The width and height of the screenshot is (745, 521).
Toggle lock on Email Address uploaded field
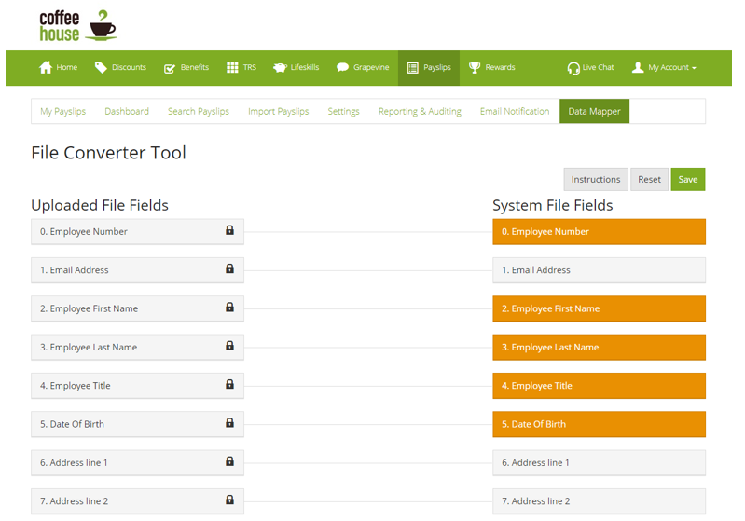pyautogui.click(x=229, y=269)
